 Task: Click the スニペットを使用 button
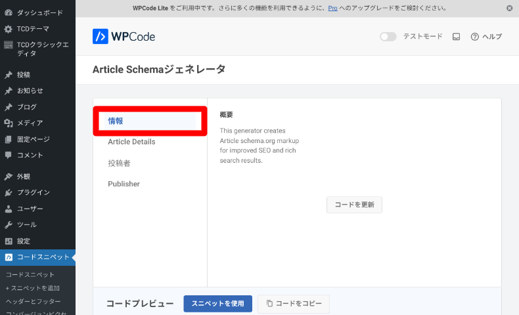[x=218, y=303]
